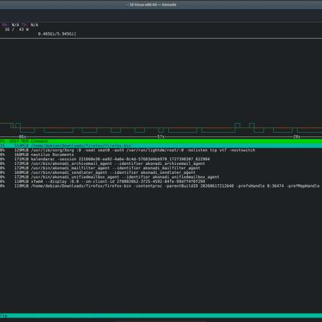Select the akonadi_mailfilter_agent process row
The width and height of the screenshot is (322, 322).
click(161, 168)
